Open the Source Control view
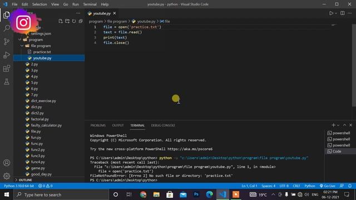This screenshot has width=356, height=200. pyautogui.click(x=7, y=42)
